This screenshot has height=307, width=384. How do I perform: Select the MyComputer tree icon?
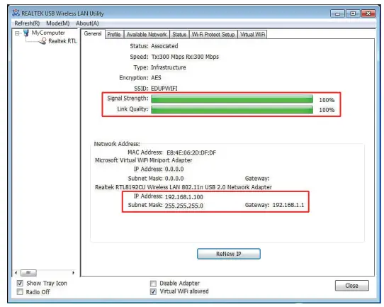(x=26, y=33)
